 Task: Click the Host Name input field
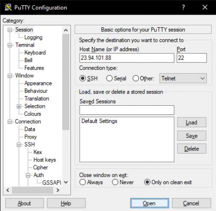click(127, 58)
